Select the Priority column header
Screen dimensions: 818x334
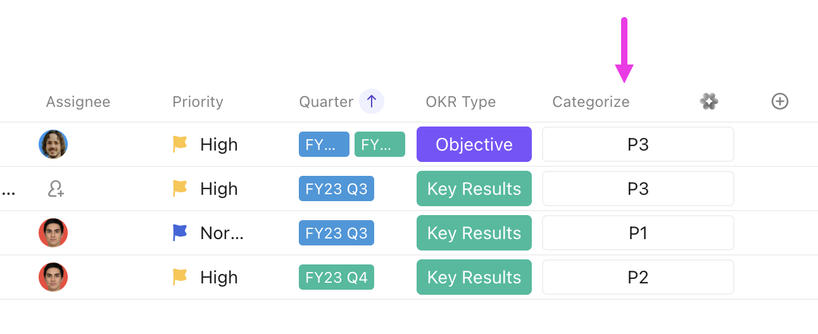(x=198, y=102)
